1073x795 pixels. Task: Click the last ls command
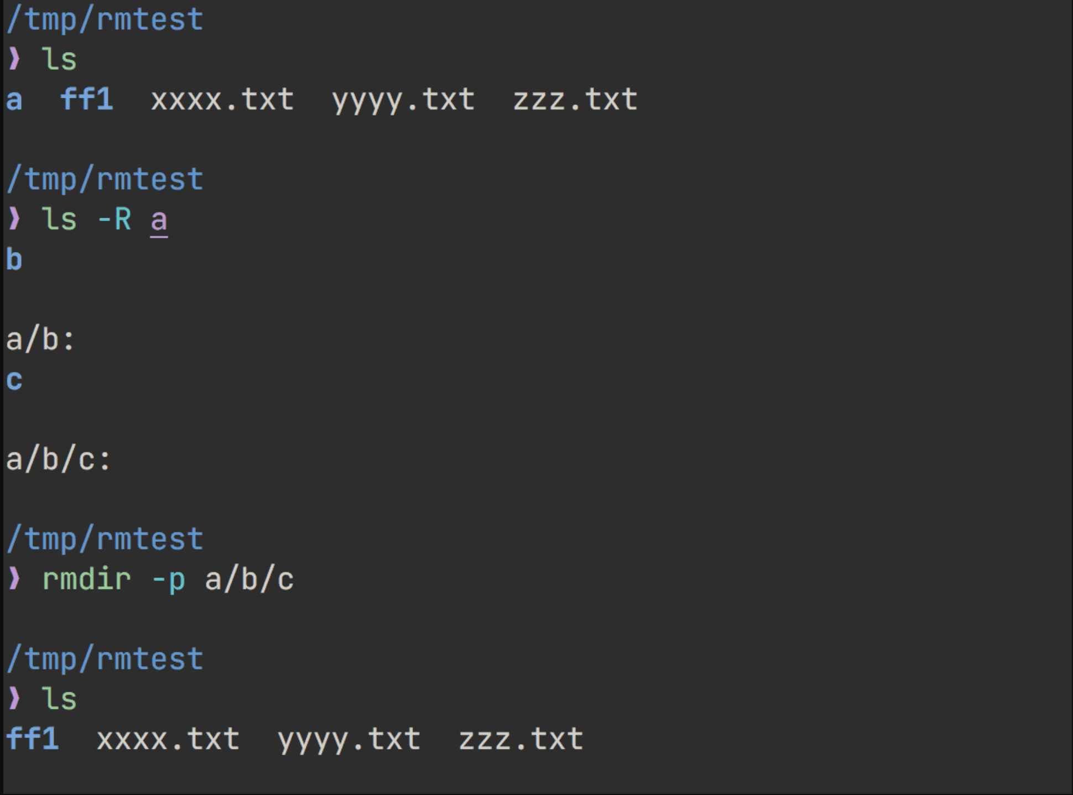pos(59,698)
